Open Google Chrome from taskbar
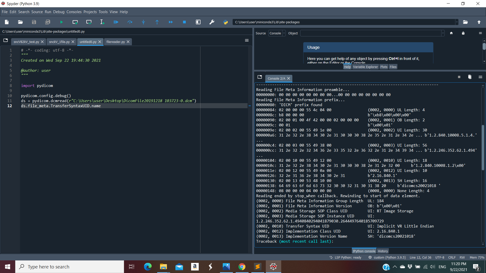The height and width of the screenshot is (273, 486). pyautogui.click(x=242, y=267)
